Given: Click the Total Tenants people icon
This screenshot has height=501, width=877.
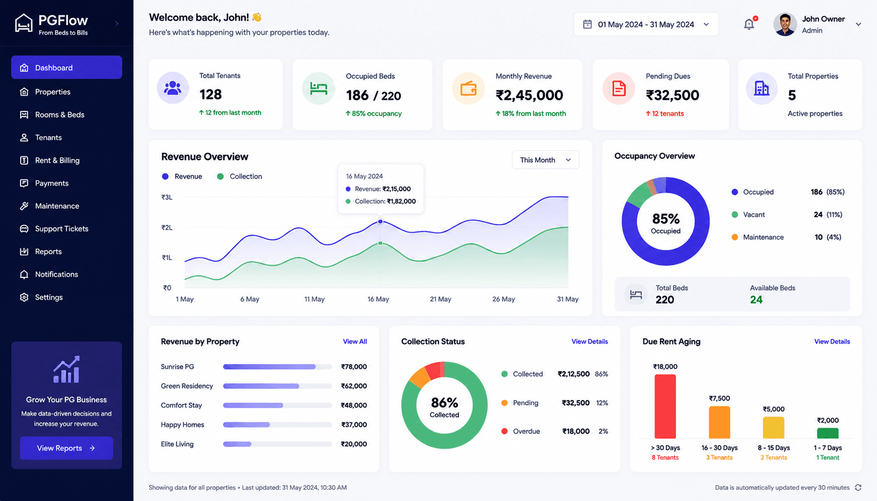Looking at the screenshot, I should pos(173,88).
